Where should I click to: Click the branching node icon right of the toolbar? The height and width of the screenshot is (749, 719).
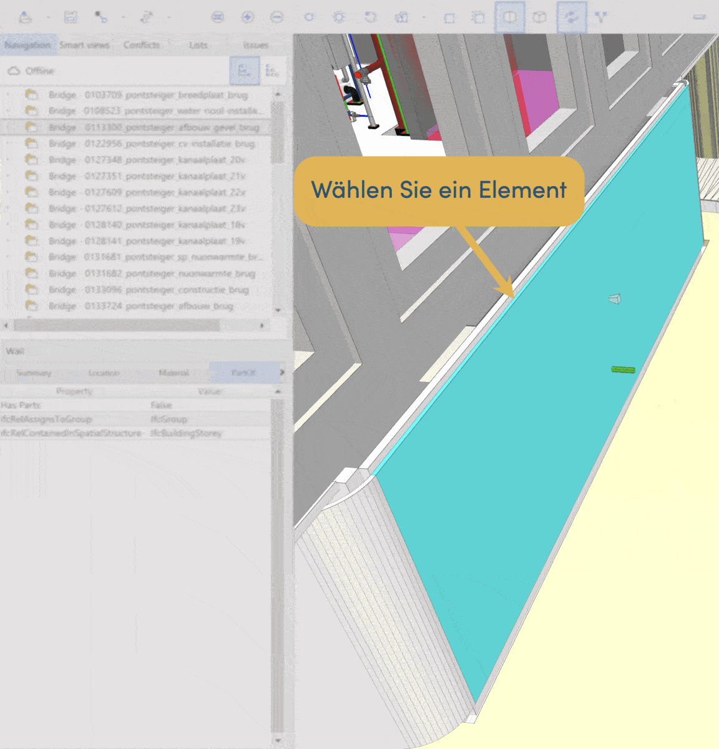600,17
